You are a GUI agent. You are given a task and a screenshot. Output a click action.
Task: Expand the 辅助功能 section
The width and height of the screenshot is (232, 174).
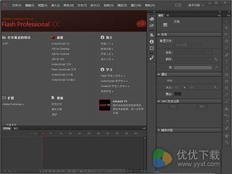[x=159, y=130]
